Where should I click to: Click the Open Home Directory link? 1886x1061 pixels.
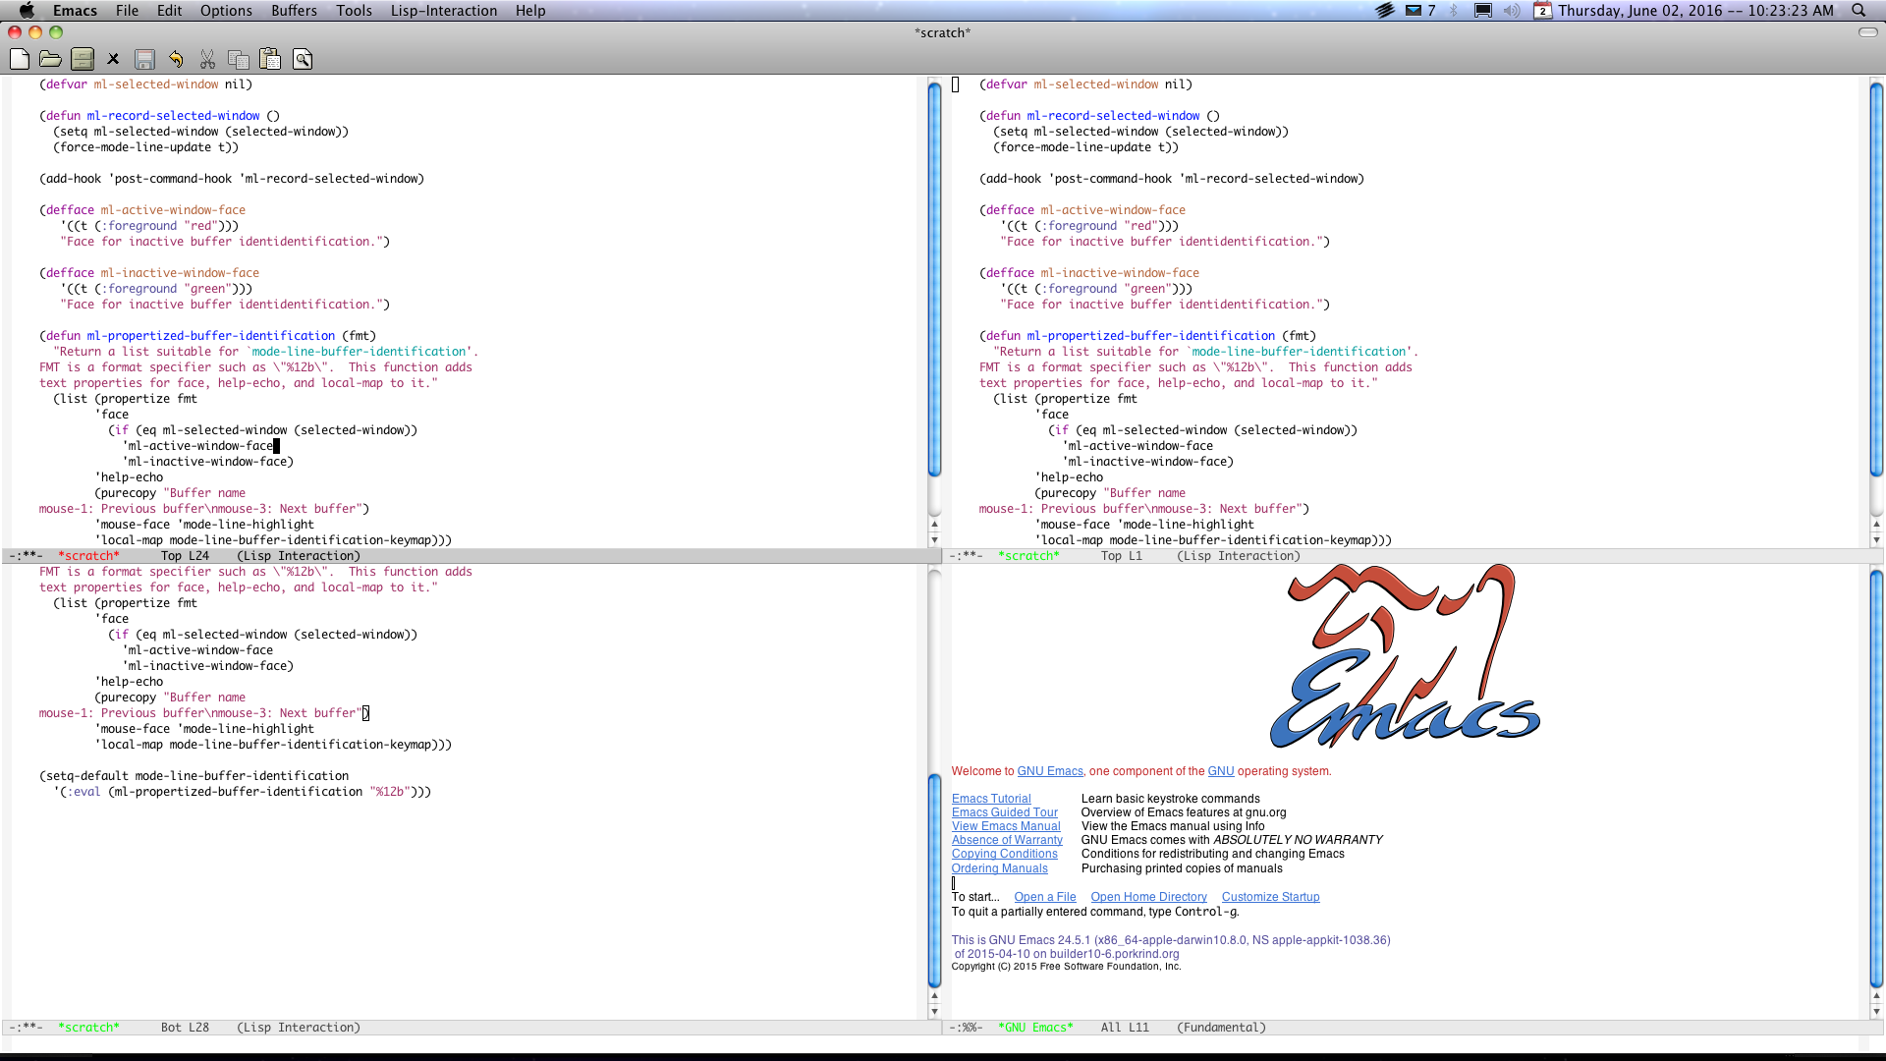[1147, 897]
